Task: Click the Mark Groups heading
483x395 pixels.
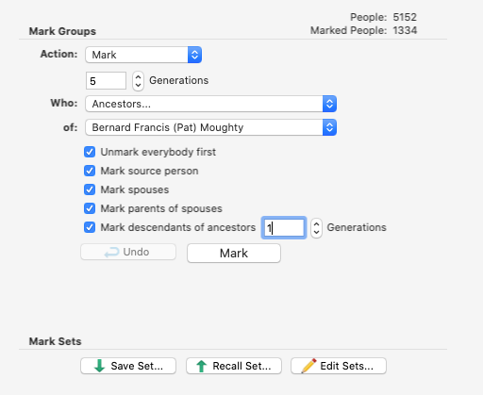Action: 62,31
